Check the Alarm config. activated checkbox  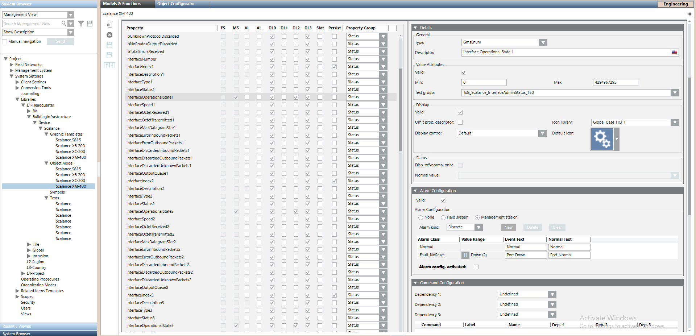click(476, 267)
